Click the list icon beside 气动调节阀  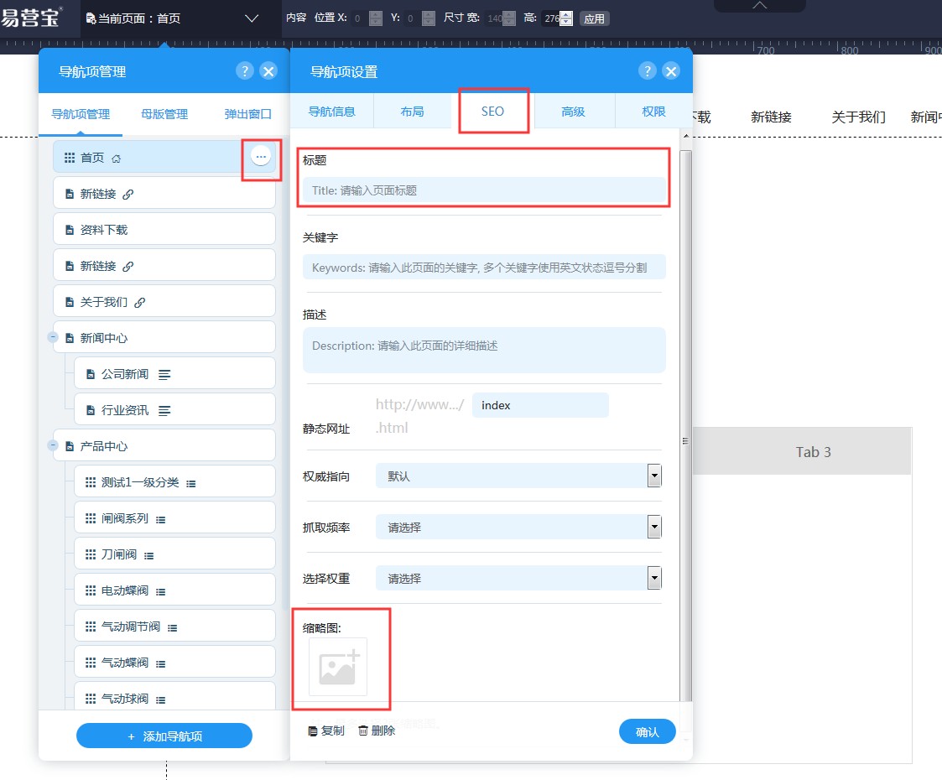[x=173, y=627]
